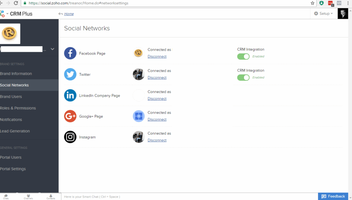This screenshot has width=352, height=200.
Task: Click the Feedback button
Action: coord(333,197)
